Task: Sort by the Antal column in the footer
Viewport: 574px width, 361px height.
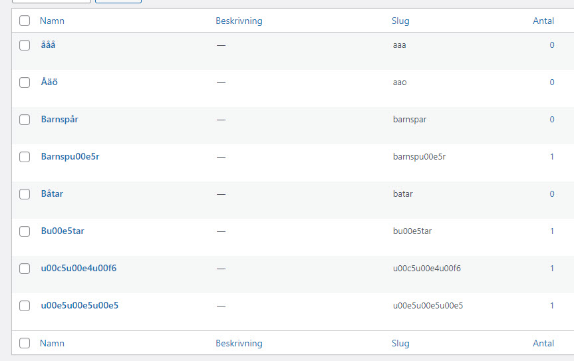Action: (x=543, y=343)
